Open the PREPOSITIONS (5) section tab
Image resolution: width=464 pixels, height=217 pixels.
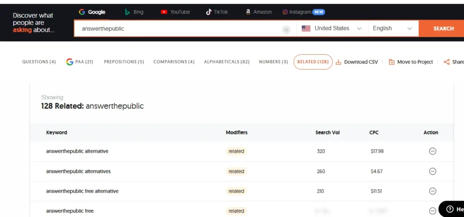click(x=124, y=62)
